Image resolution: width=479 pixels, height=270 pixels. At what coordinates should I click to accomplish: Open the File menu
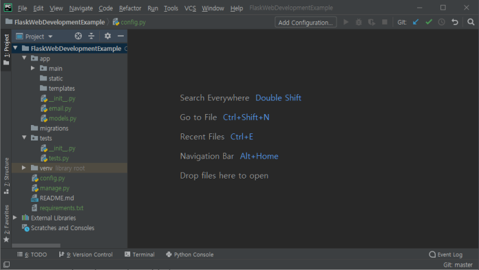point(23,8)
